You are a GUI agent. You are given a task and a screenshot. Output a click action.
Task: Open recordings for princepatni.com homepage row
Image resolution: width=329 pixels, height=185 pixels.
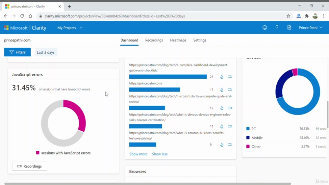230,90
